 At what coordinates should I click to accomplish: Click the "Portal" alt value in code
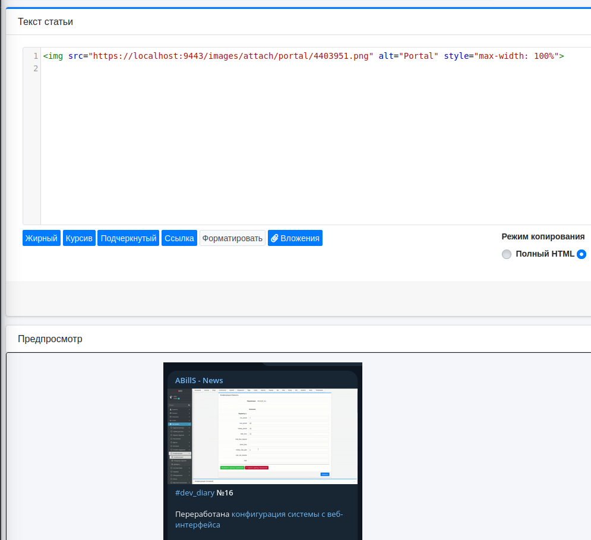418,56
